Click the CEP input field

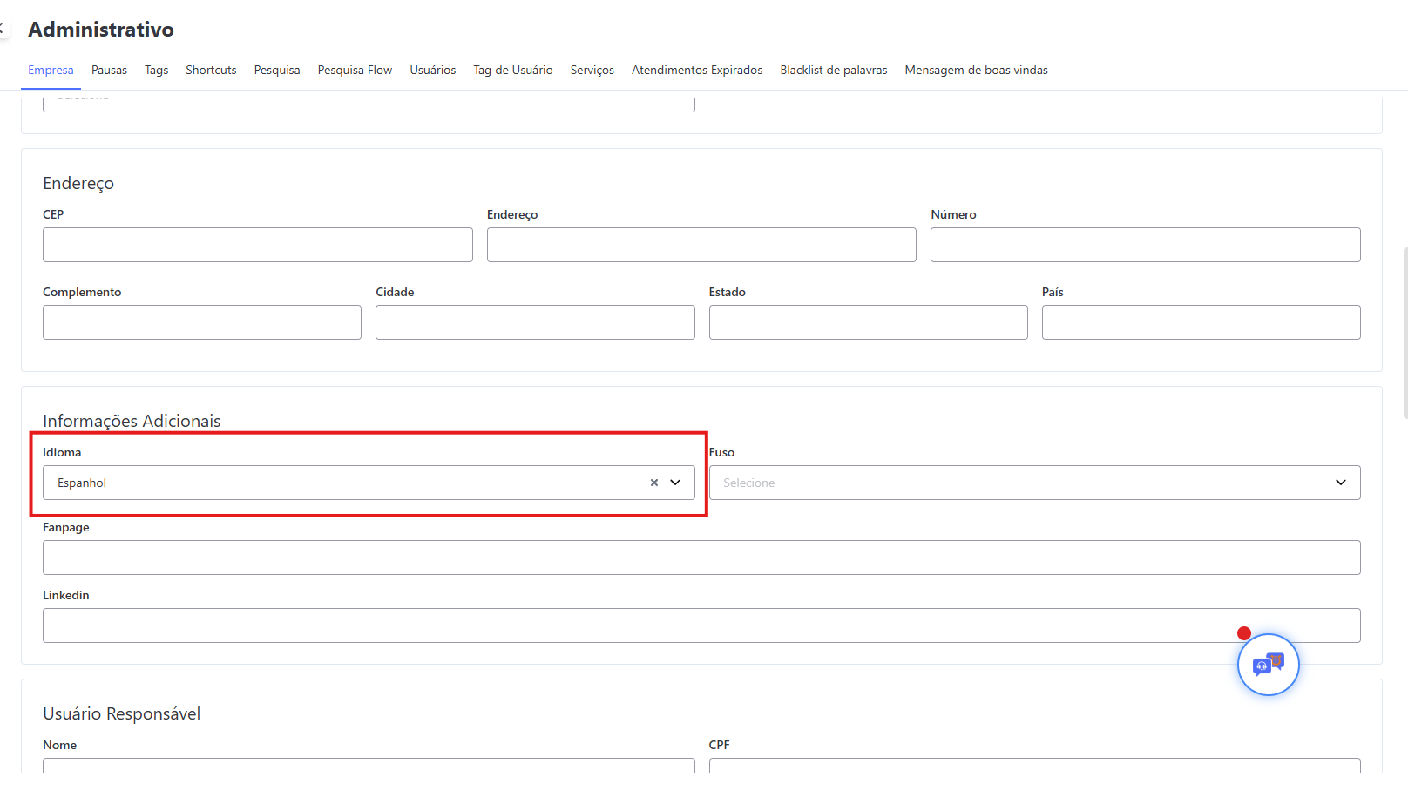click(x=257, y=245)
